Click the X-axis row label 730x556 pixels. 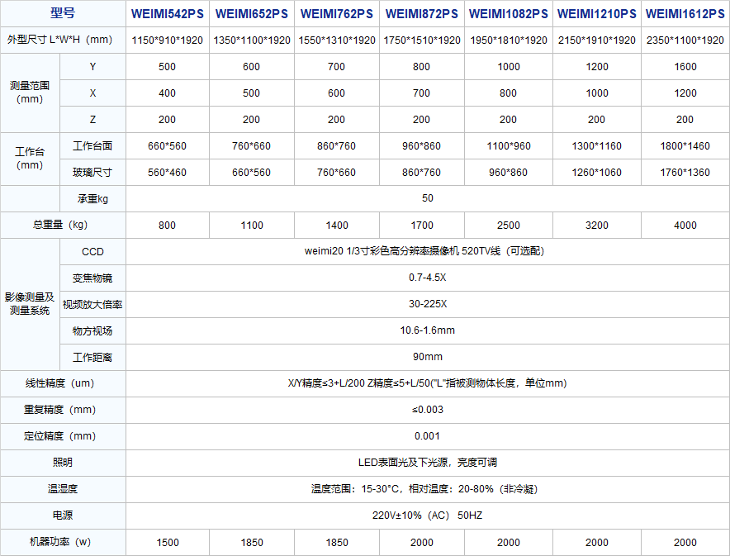click(x=92, y=93)
